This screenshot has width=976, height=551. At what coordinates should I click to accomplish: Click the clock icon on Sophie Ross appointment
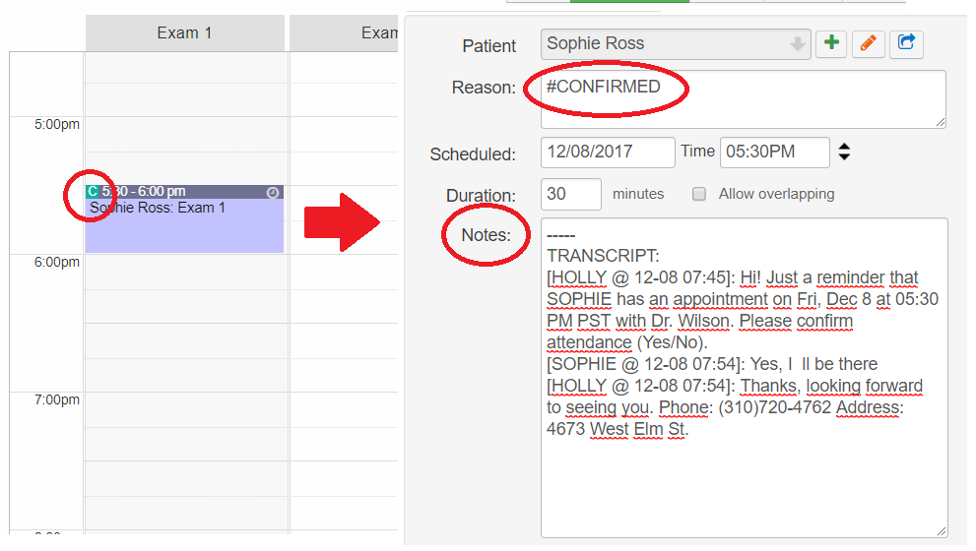(273, 192)
